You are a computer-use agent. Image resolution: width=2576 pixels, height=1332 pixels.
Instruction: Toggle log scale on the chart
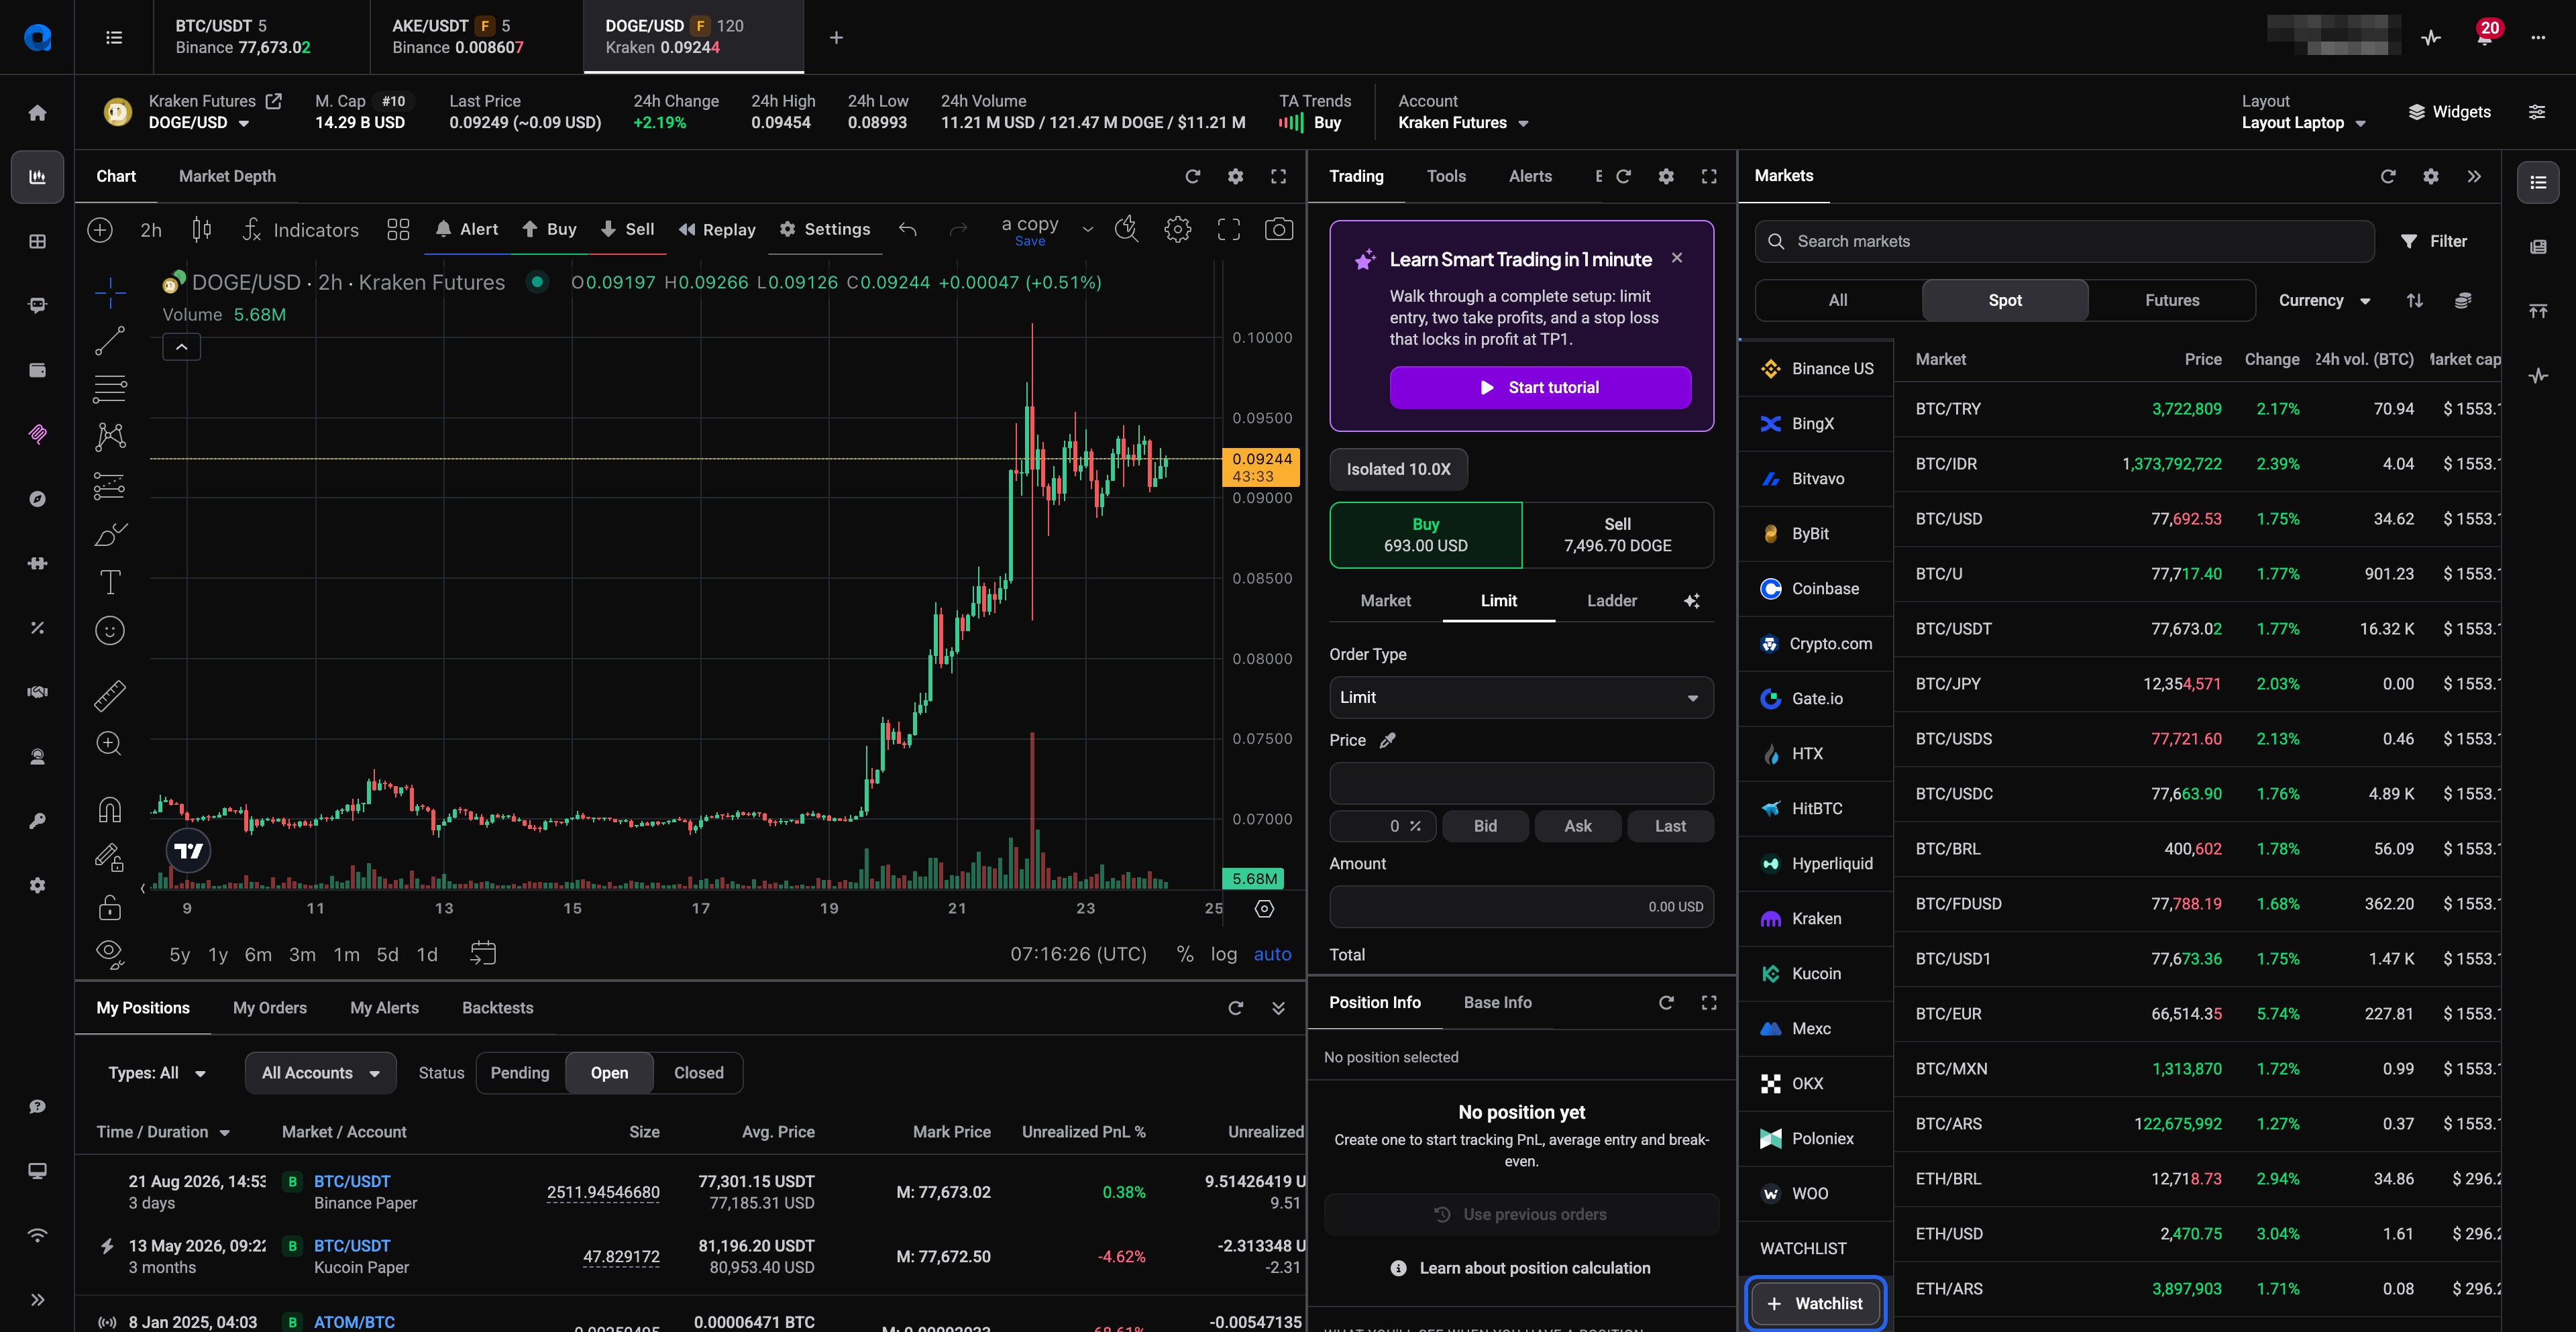point(1224,954)
